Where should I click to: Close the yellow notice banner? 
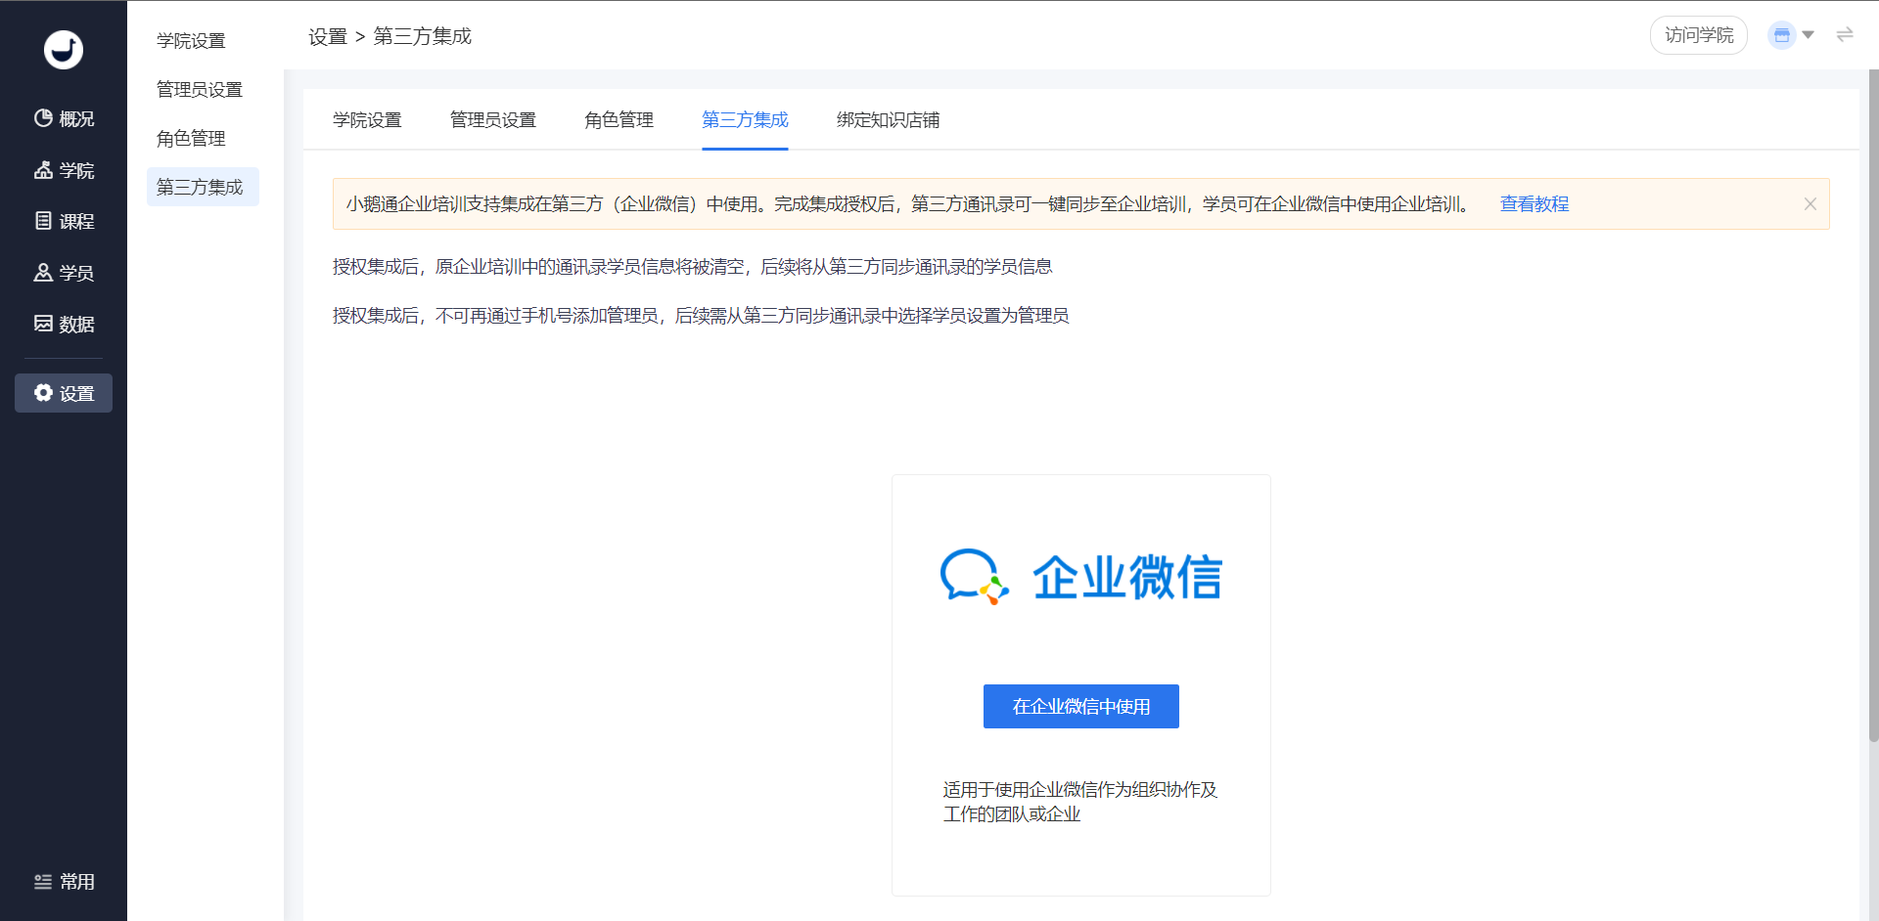point(1810,204)
